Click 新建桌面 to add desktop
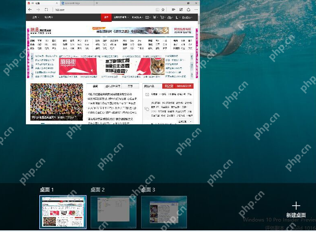The width and height of the screenshot is (316, 232). click(296, 209)
